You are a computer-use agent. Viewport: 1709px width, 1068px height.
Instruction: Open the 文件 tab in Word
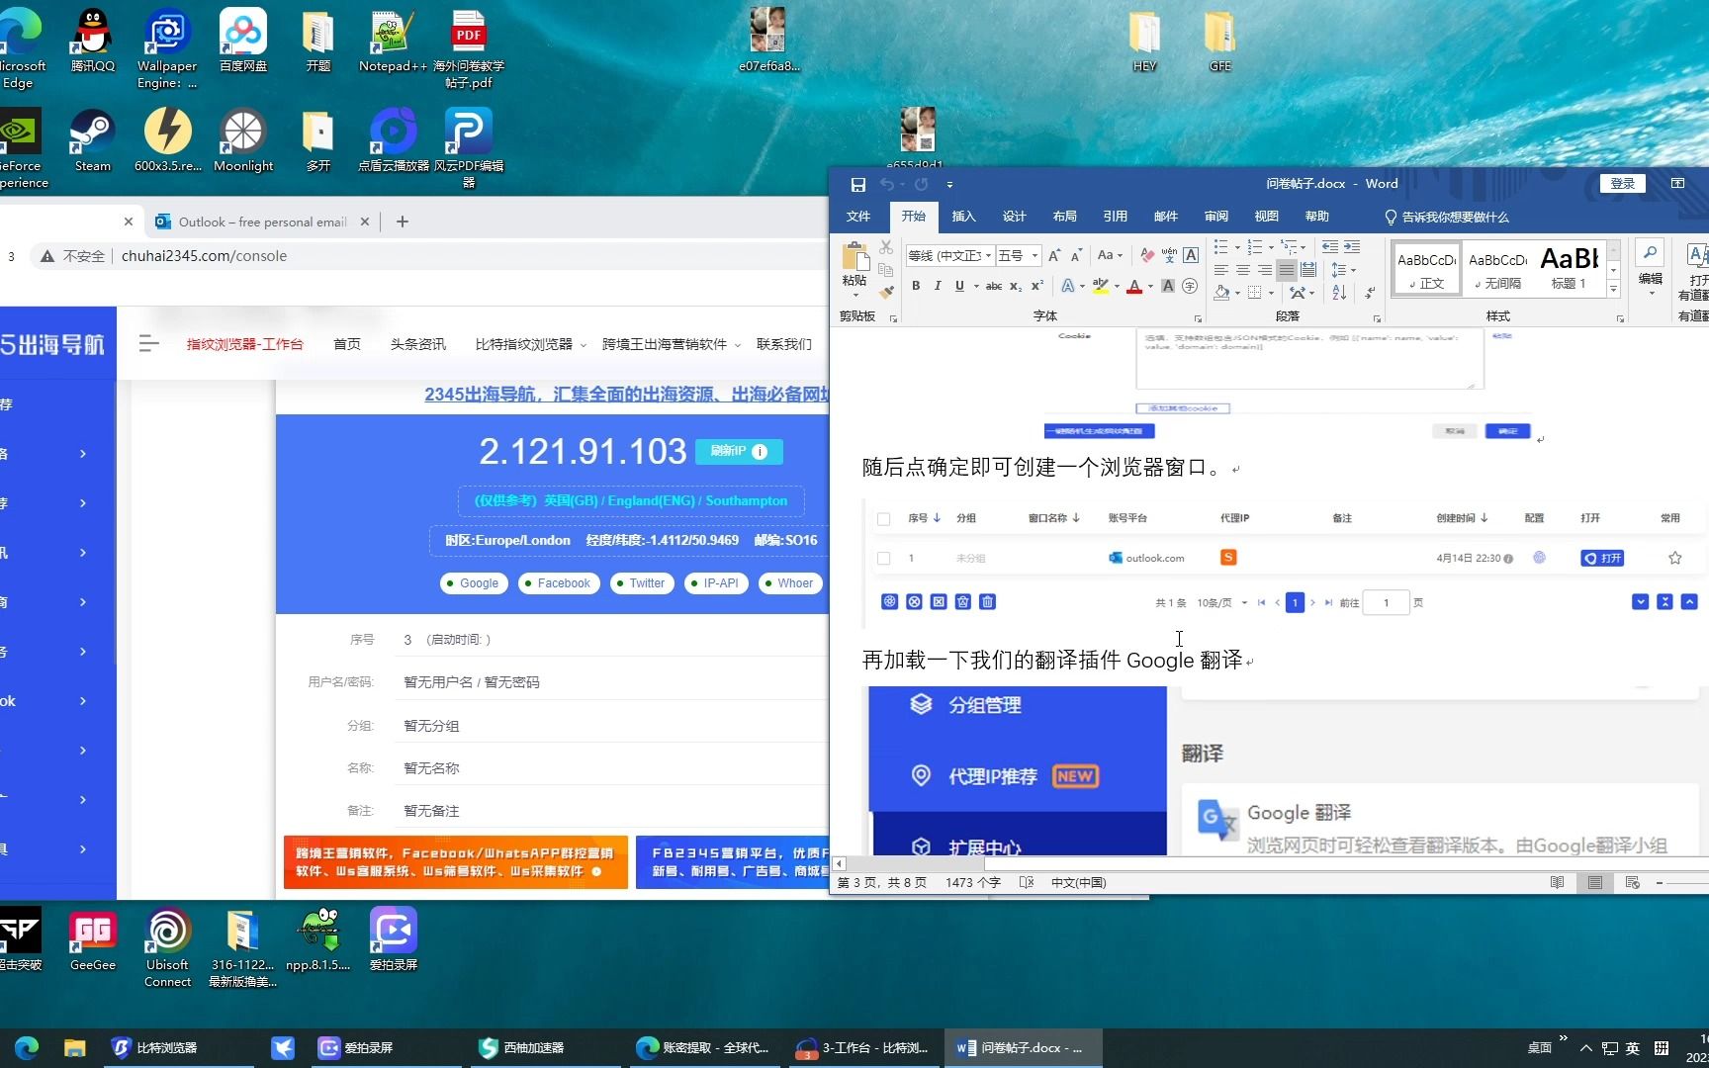[x=858, y=217]
